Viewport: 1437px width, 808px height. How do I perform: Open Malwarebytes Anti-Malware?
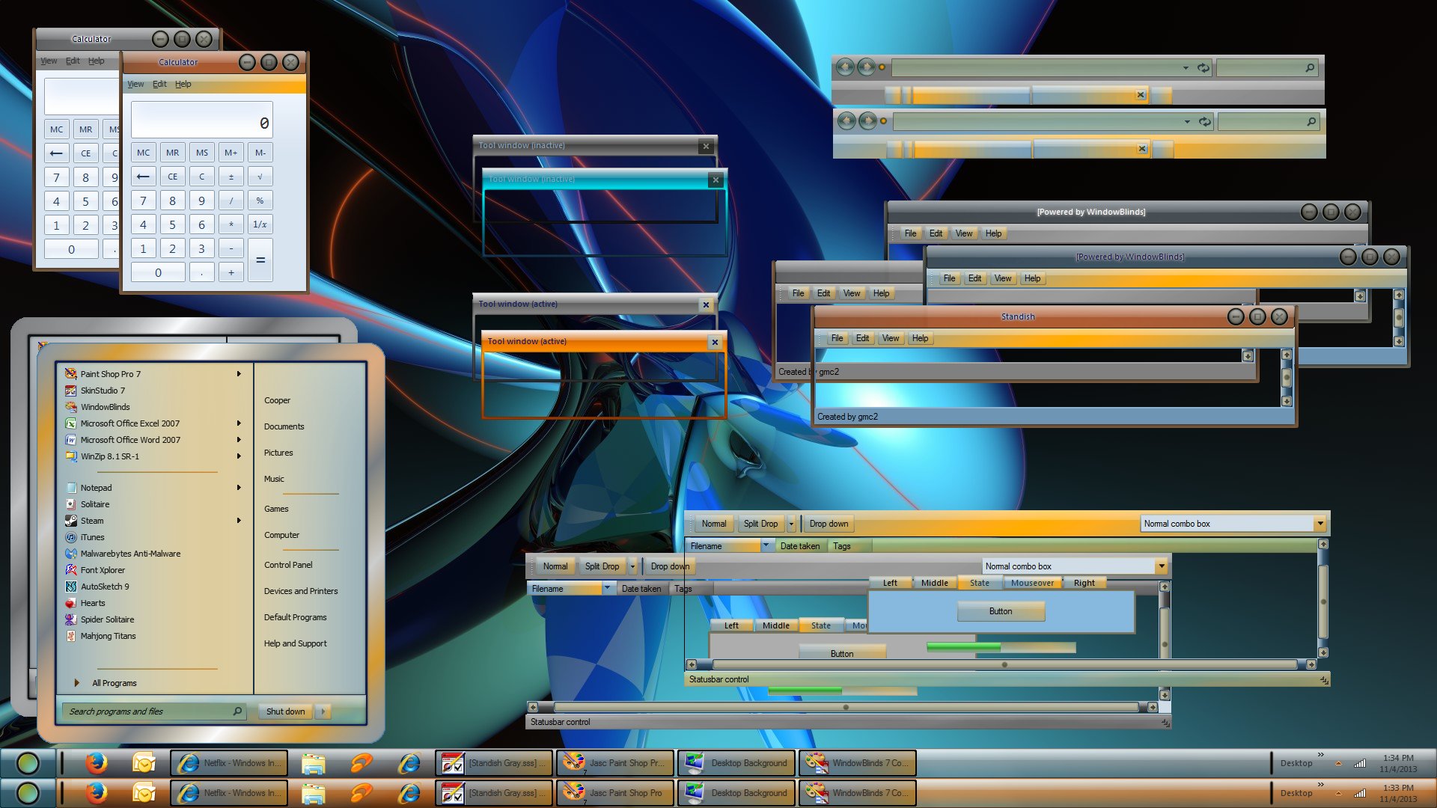130,554
